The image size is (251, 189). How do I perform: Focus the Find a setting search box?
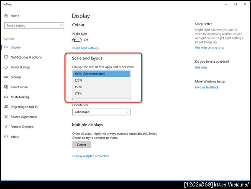pyautogui.click(x=34, y=26)
